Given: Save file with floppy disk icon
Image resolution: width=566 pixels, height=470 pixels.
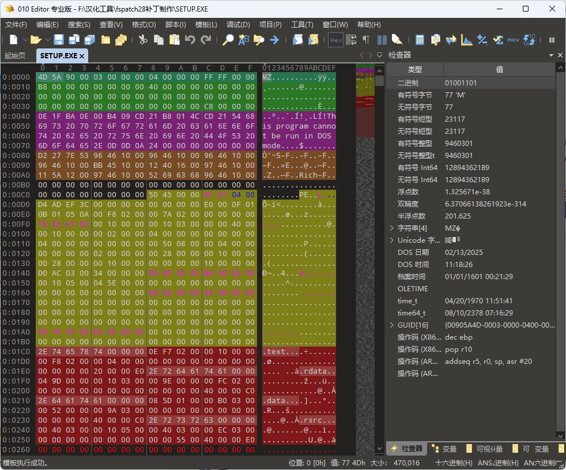Looking at the screenshot, I should click(58, 39).
